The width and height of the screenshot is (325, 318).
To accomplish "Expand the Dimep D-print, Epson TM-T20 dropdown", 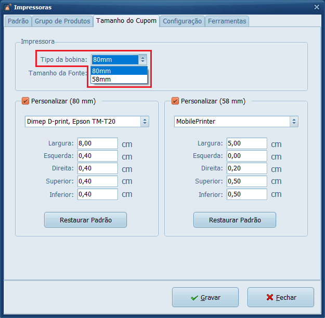I will 87,122.
